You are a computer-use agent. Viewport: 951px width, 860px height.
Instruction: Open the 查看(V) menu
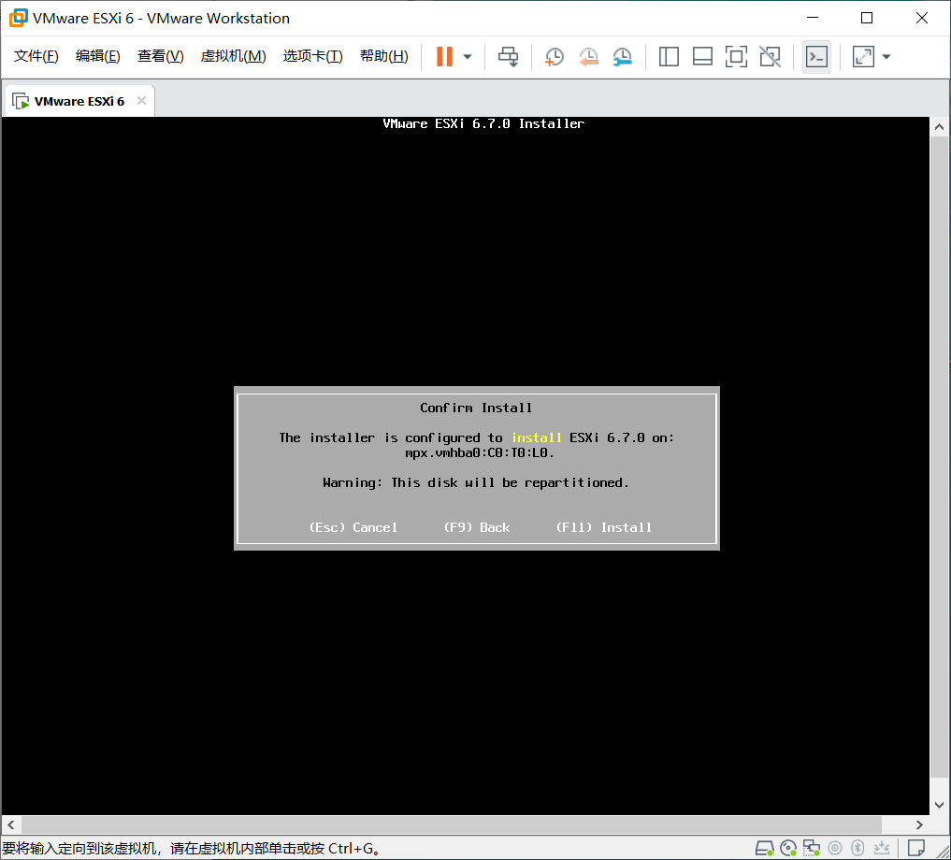click(160, 56)
